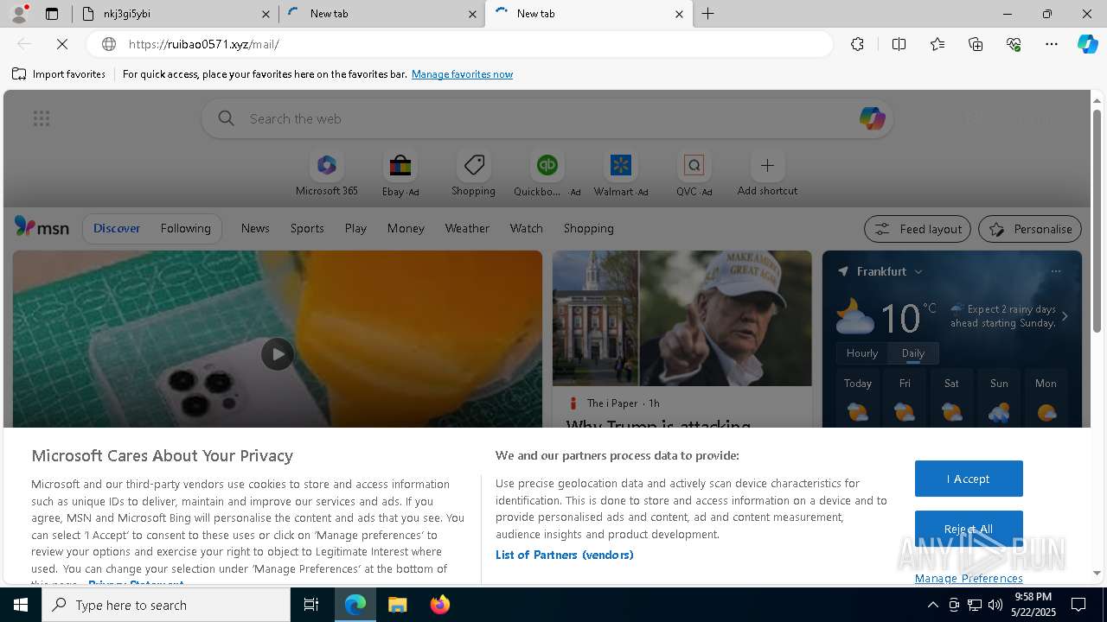Switch weather forecast to Hourly
This screenshot has width=1107, height=622.
tap(862, 353)
